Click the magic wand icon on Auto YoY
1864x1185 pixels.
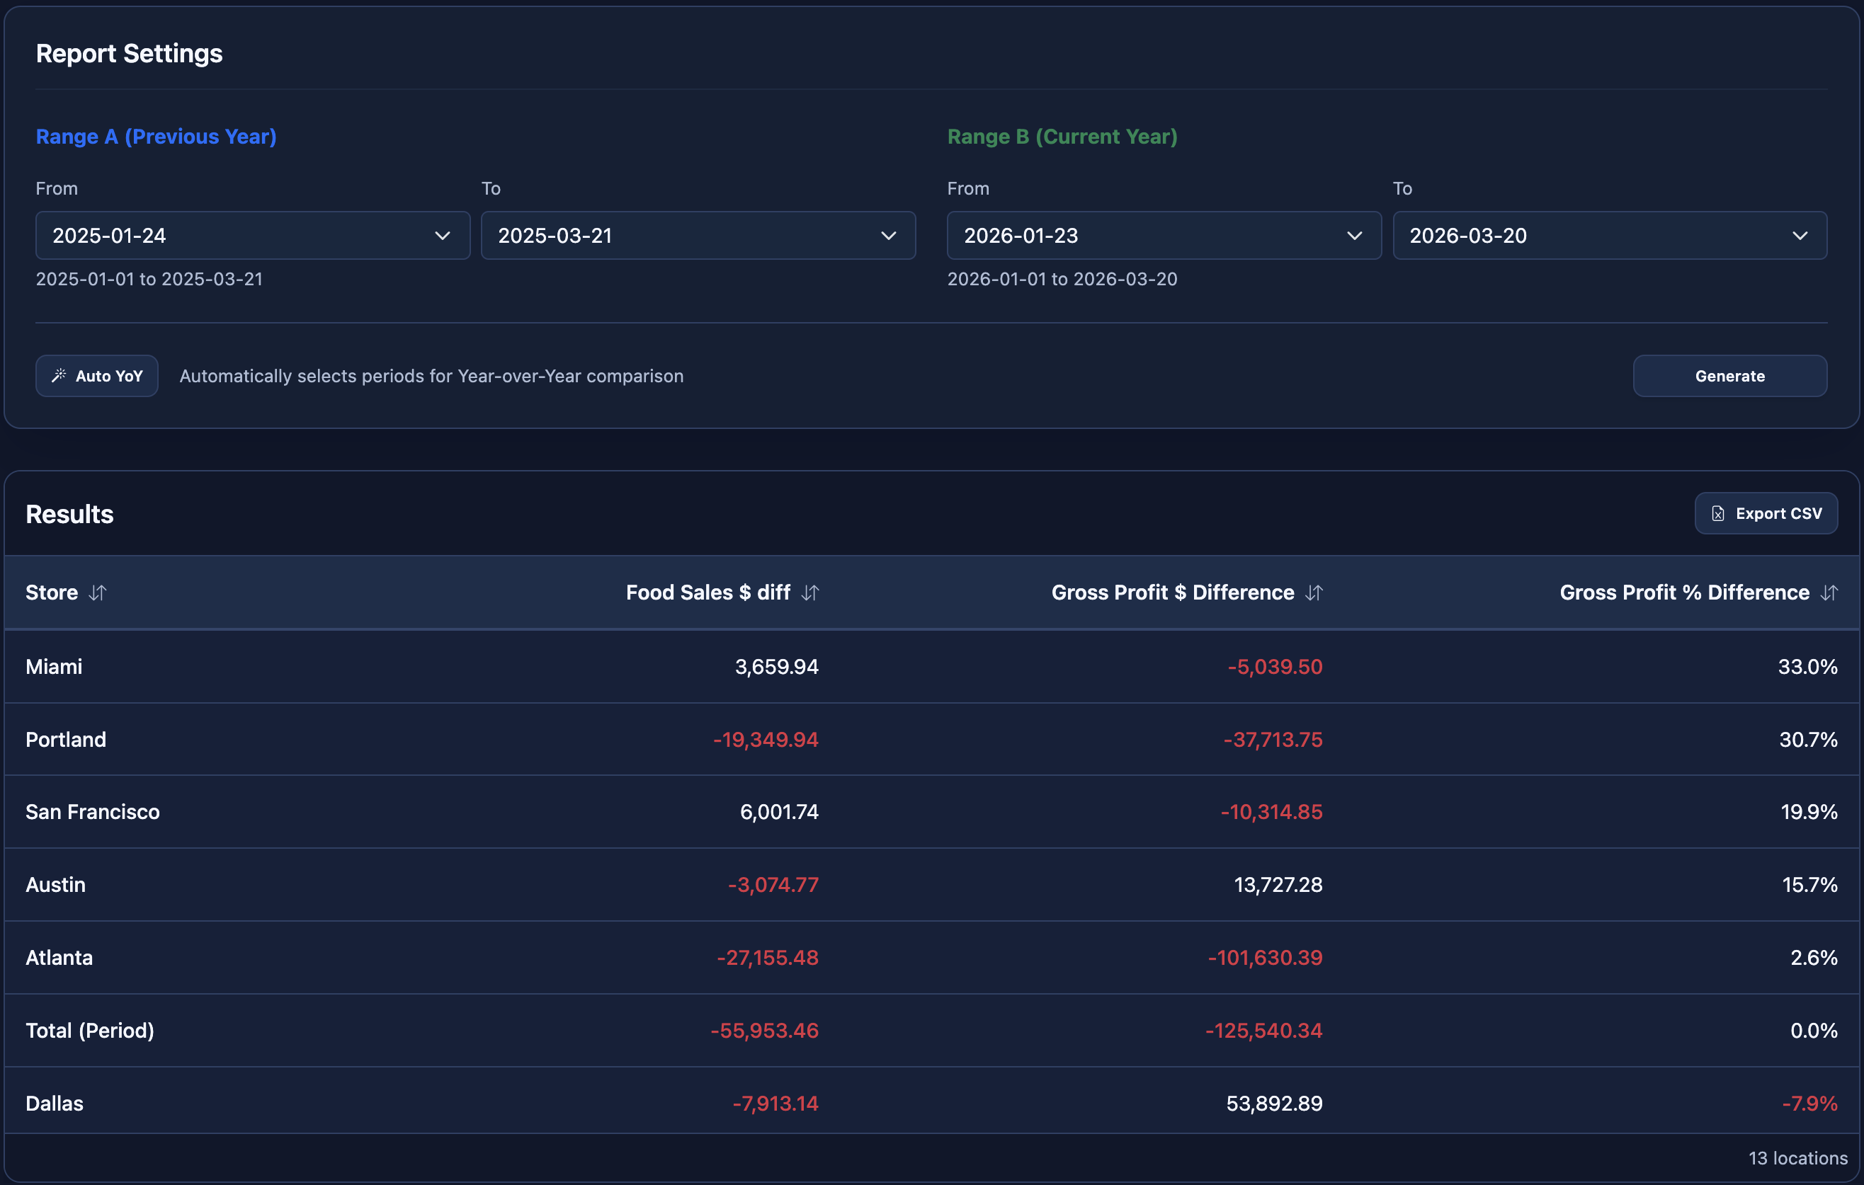point(59,376)
